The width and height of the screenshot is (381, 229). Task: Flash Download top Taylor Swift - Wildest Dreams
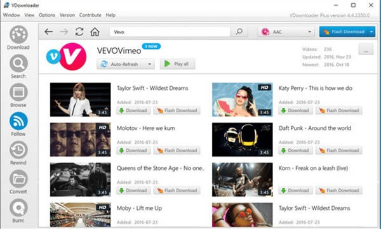click(x=177, y=110)
